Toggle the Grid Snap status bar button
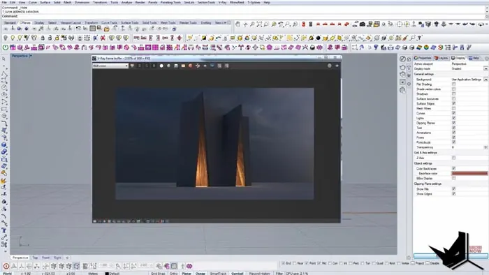The height and width of the screenshot is (275, 489). coord(158,274)
